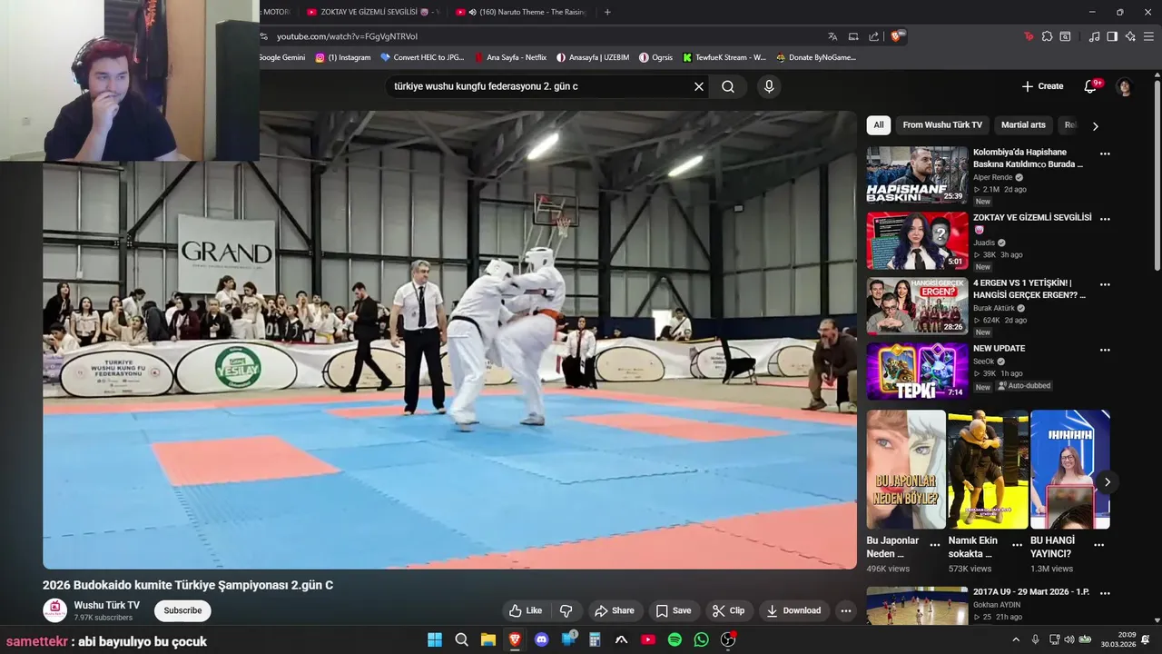Open Ana Sayfa - Netflix bookmark
The width and height of the screenshot is (1162, 654).
pos(510,57)
